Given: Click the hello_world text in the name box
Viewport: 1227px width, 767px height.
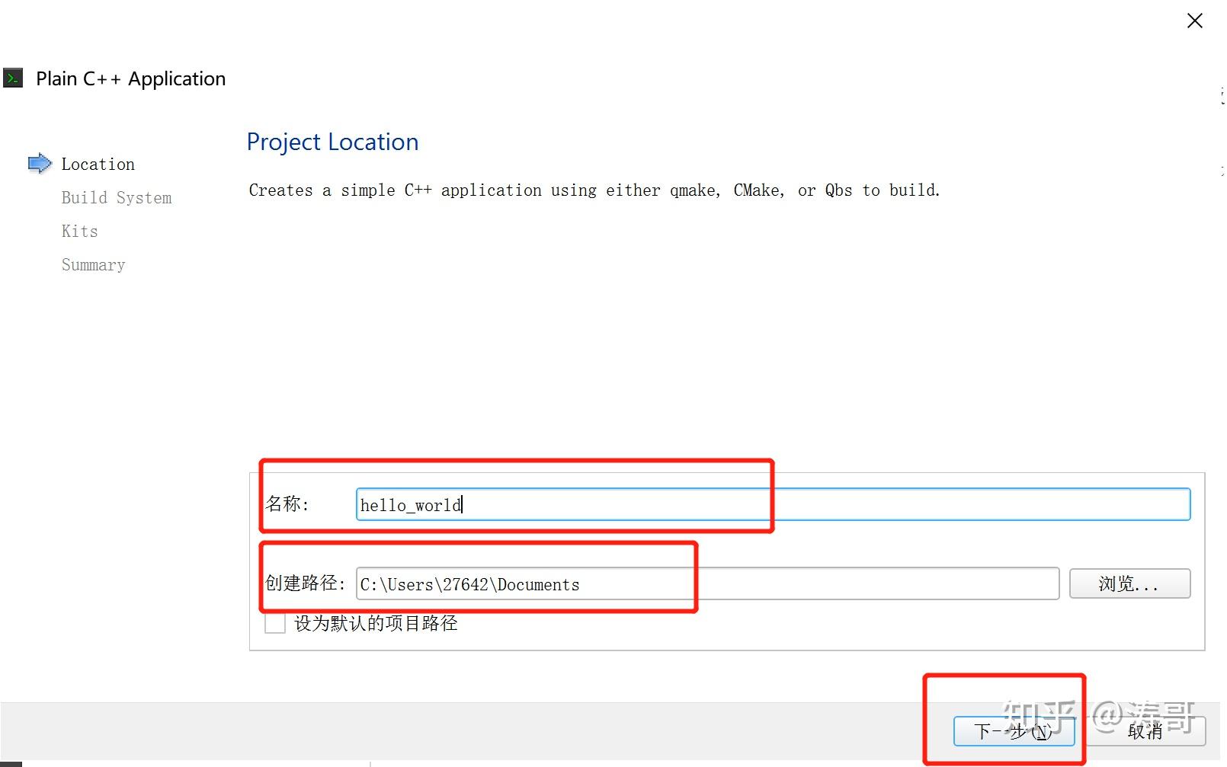Looking at the screenshot, I should (409, 504).
